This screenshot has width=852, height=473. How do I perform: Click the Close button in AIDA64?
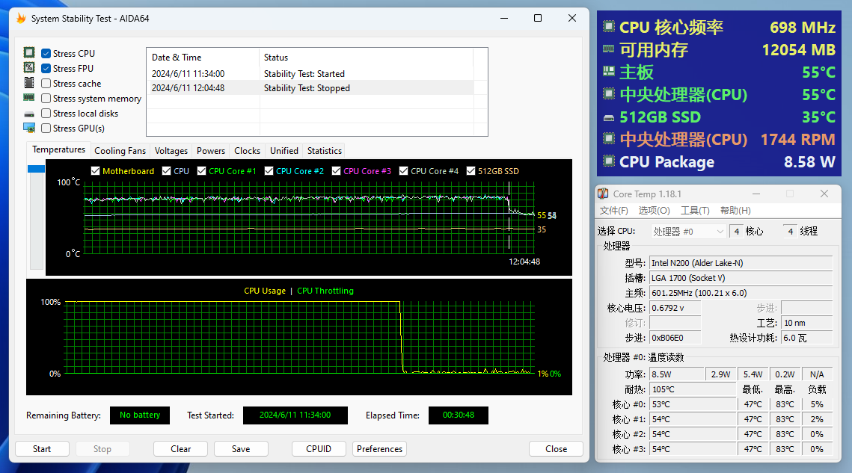(x=556, y=449)
